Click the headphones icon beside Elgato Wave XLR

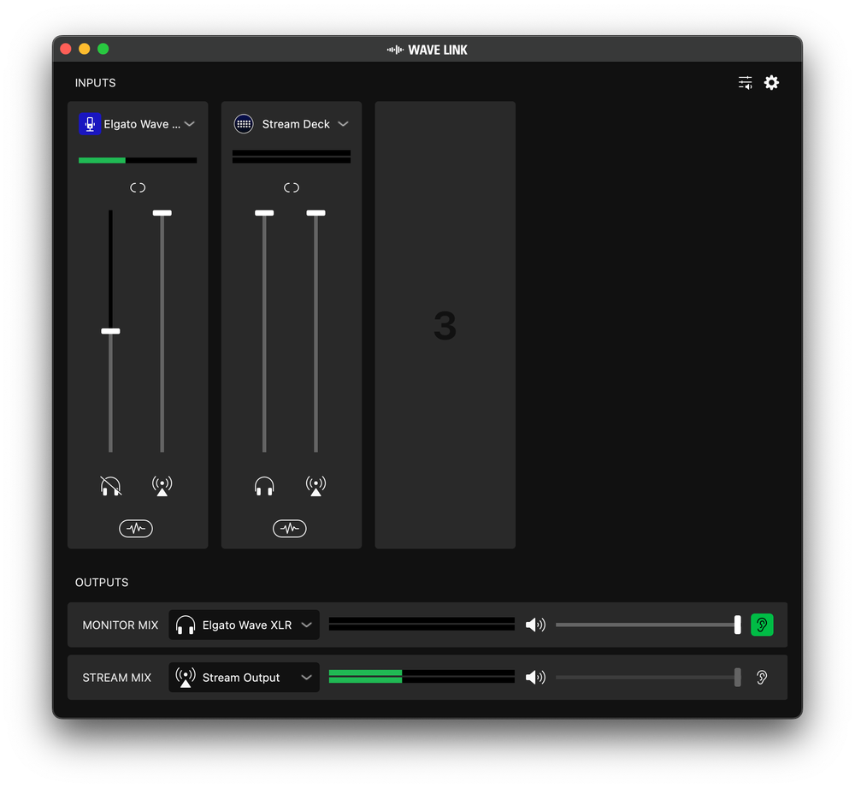(x=186, y=625)
